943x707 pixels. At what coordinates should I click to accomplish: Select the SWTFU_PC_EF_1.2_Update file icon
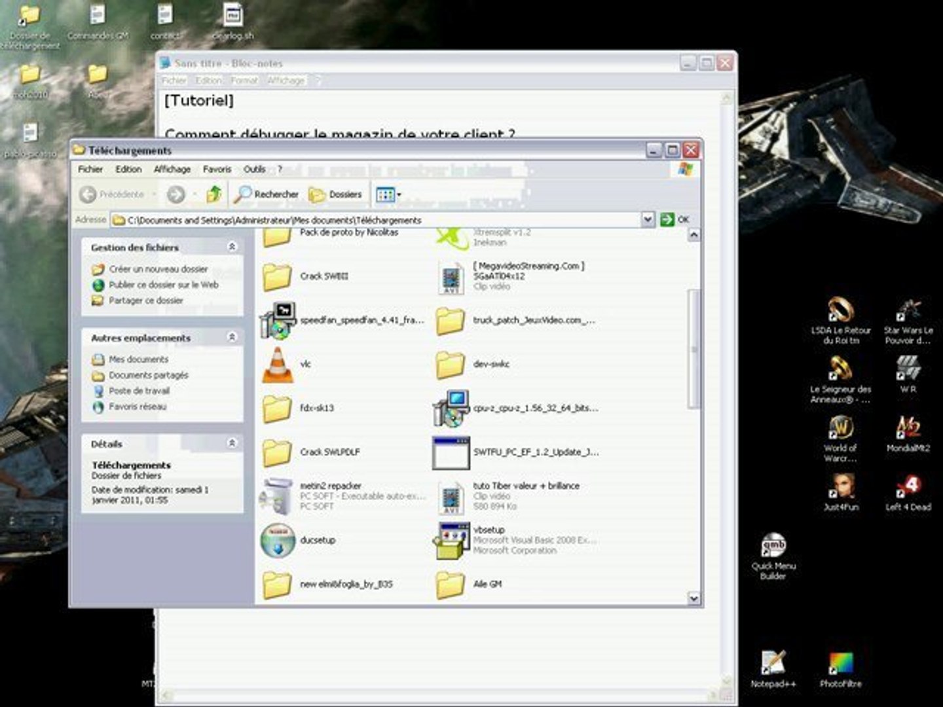451,452
